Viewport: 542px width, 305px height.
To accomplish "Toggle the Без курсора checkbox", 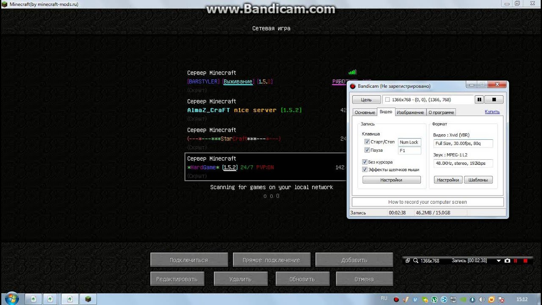I will pos(365,162).
